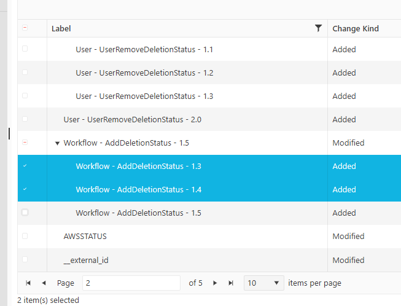Uncheck Workflow - AddDeletionStatus - 1.3 row checkbox
This screenshot has height=306, width=401.
(x=25, y=166)
